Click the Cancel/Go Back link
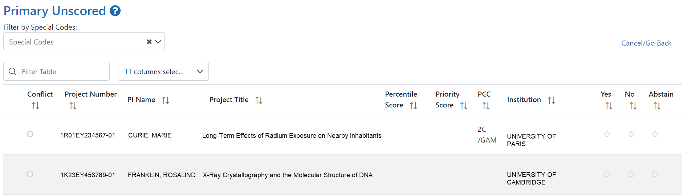 pyautogui.click(x=646, y=43)
